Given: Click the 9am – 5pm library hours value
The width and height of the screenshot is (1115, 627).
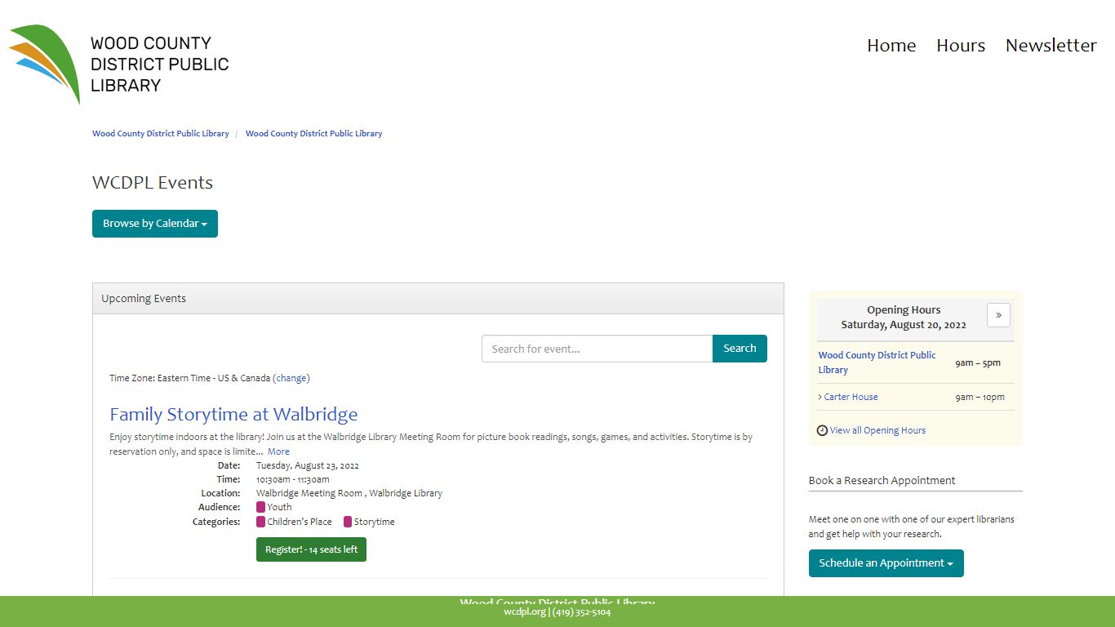Looking at the screenshot, I should (x=978, y=362).
